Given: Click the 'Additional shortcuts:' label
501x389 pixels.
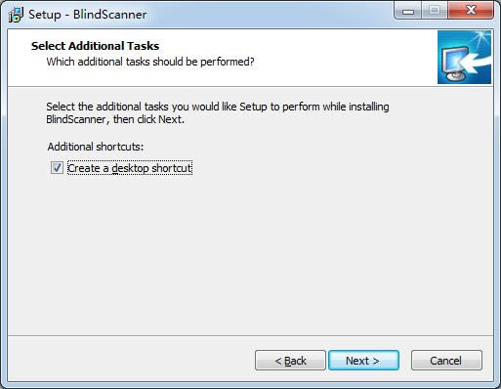Looking at the screenshot, I should click(x=96, y=147).
